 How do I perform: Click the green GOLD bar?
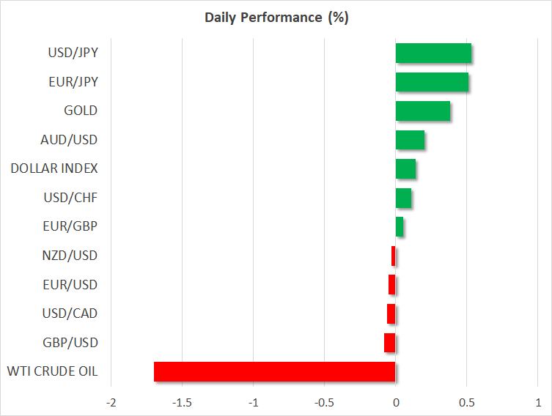pyautogui.click(x=422, y=111)
